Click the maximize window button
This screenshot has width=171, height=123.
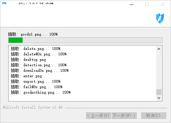point(147,4)
